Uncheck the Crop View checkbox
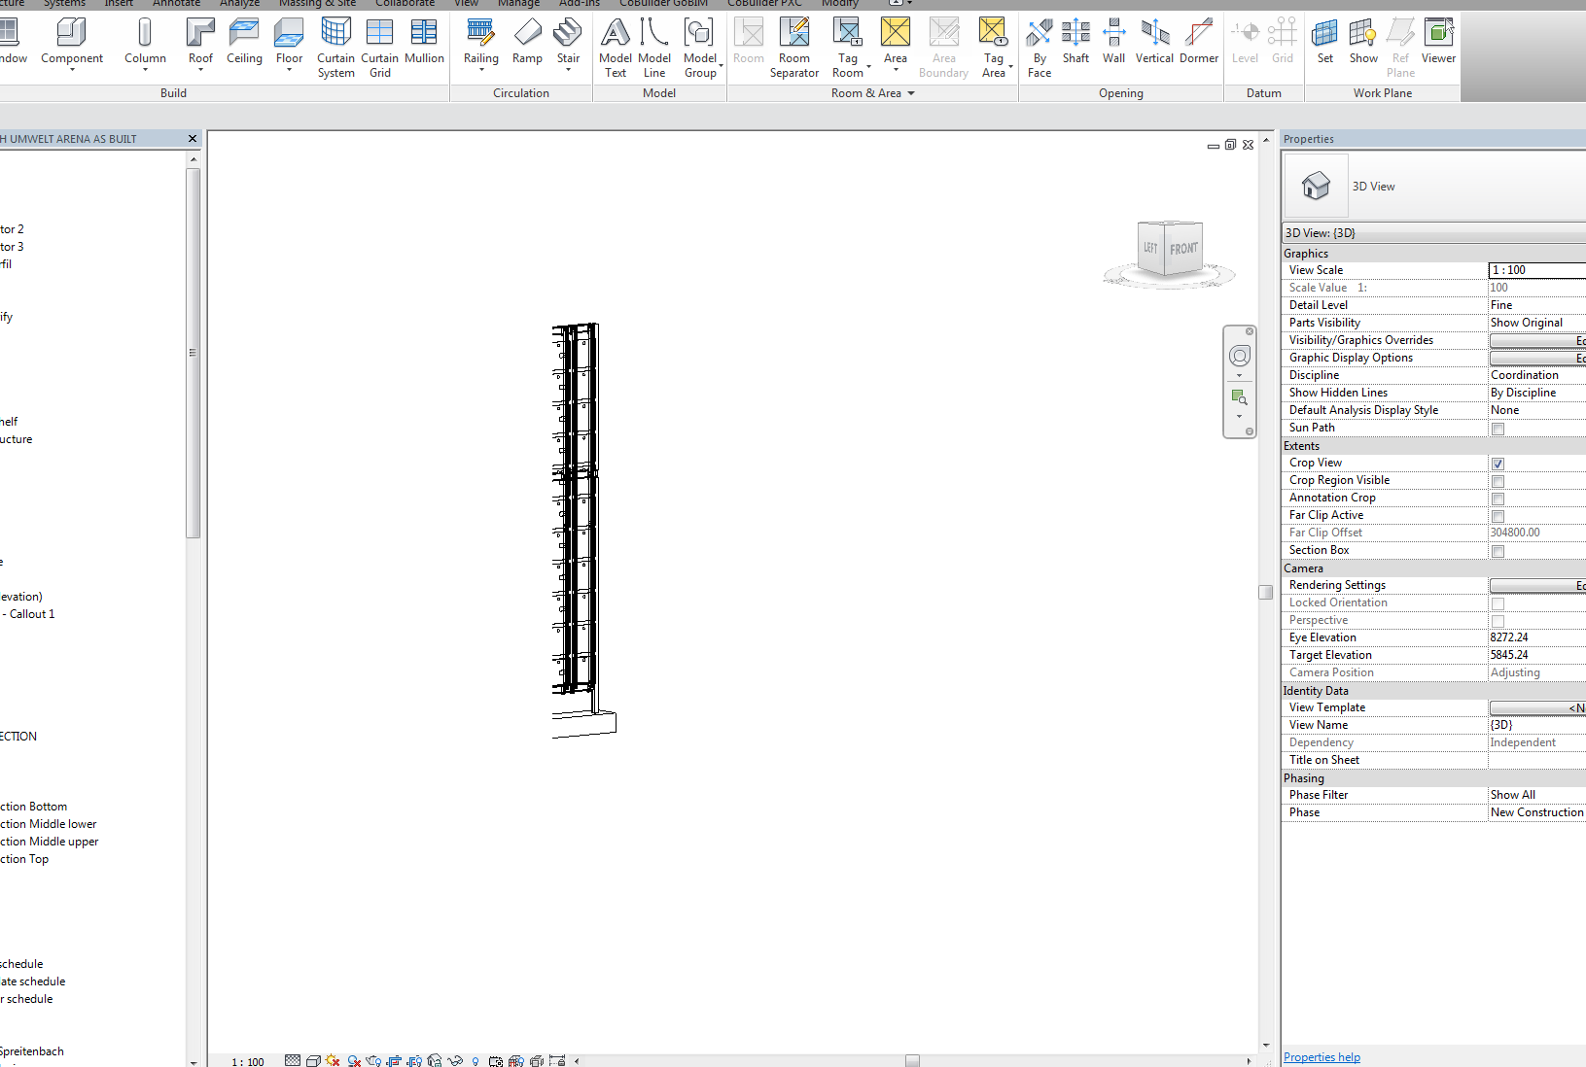1586x1067 pixels. [1498, 464]
